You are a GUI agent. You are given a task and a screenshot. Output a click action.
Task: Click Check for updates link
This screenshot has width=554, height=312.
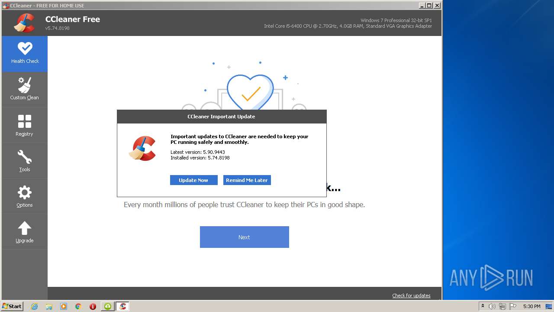point(411,296)
